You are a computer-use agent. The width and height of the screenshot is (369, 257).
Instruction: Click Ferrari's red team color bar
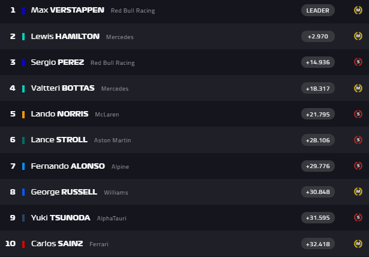pyautogui.click(x=23, y=244)
